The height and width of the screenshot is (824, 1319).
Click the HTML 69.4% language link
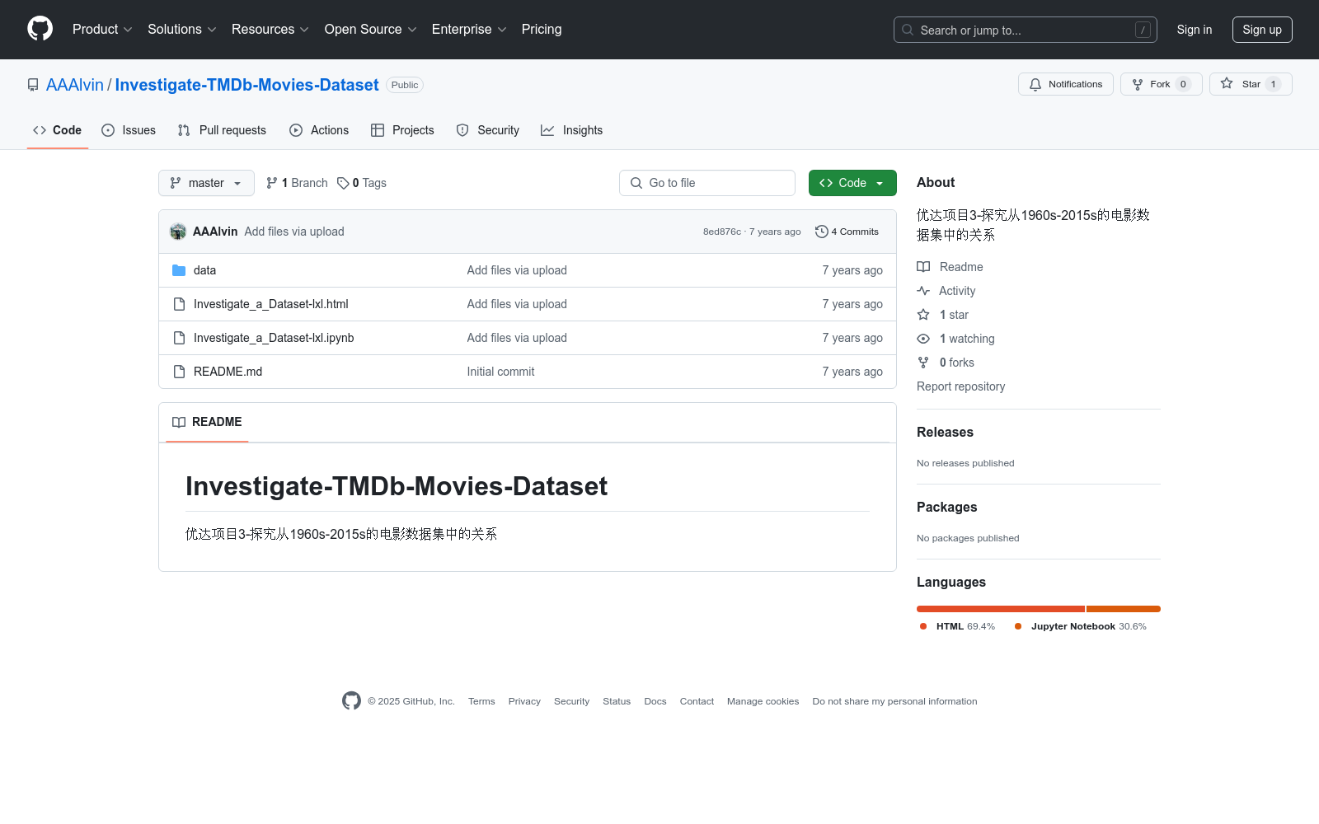click(957, 626)
